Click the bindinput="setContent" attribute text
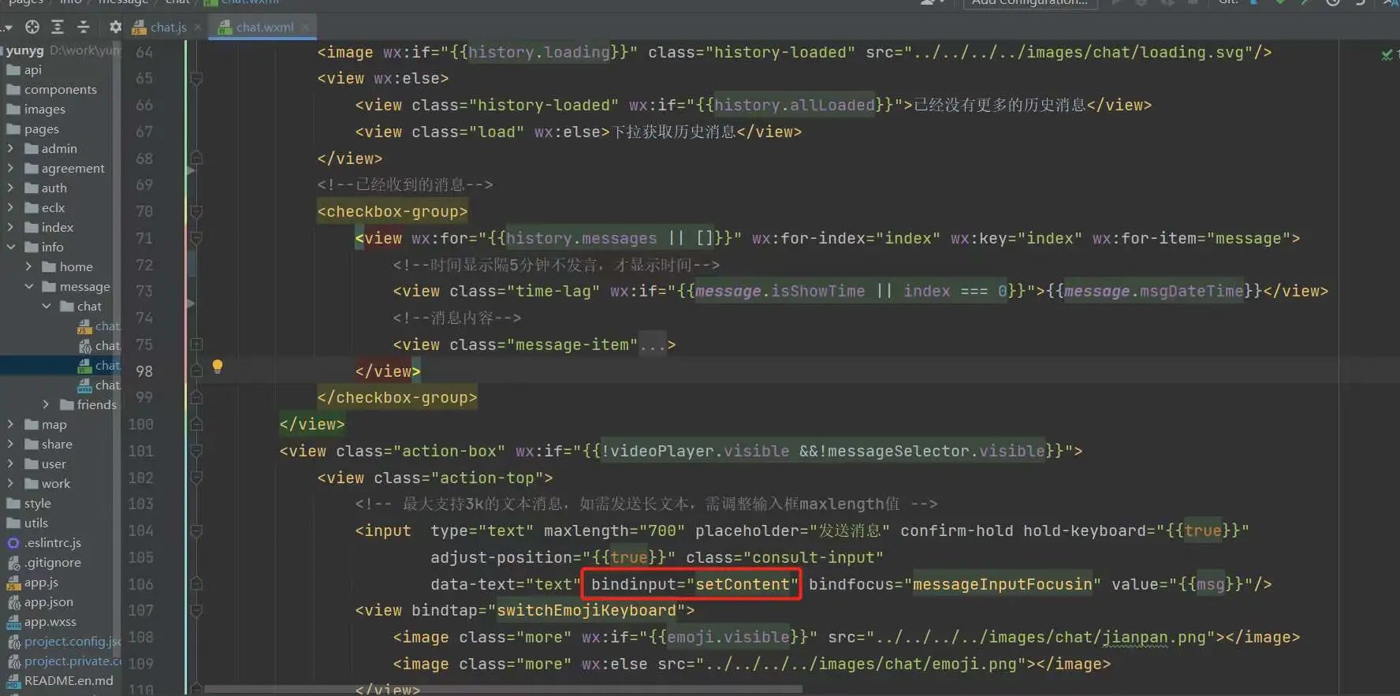Screen dimensions: 1400x696 point(694,584)
